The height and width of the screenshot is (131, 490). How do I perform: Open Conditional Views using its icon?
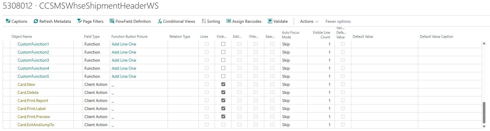[159, 21]
